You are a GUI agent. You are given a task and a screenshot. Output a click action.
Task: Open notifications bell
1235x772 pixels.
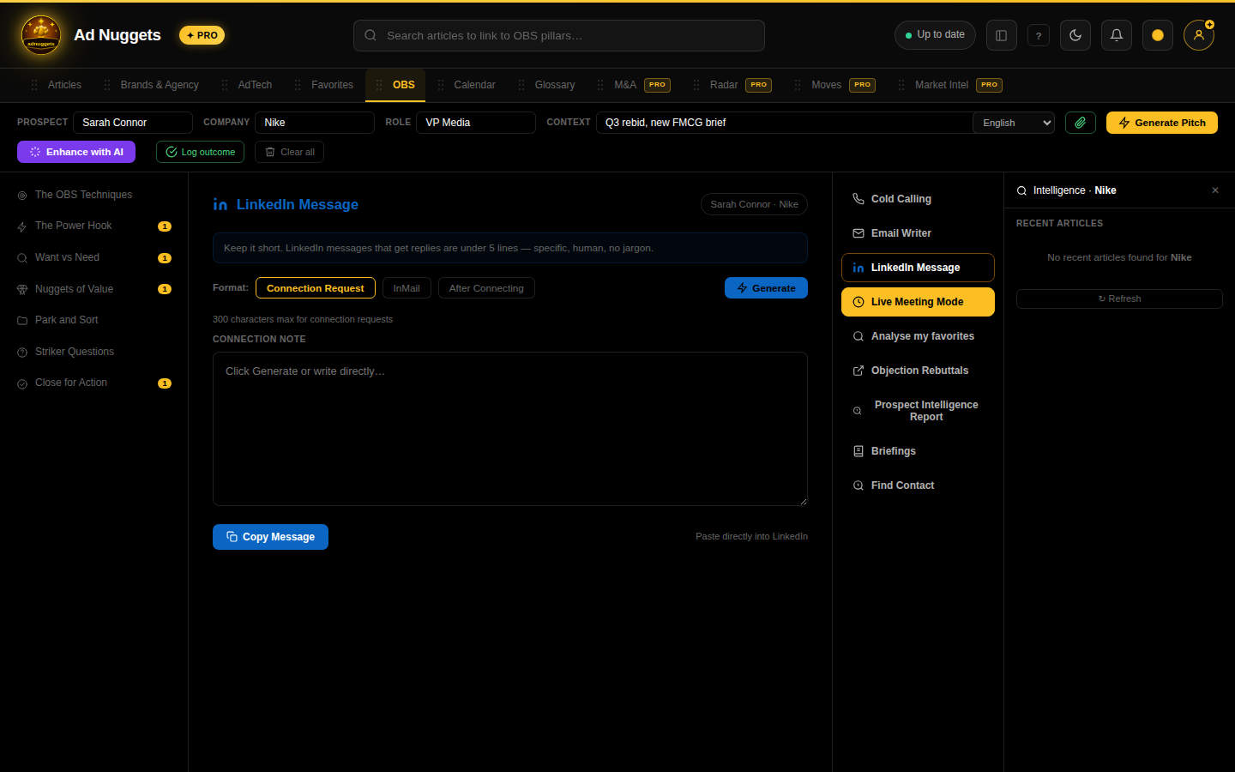coord(1117,35)
